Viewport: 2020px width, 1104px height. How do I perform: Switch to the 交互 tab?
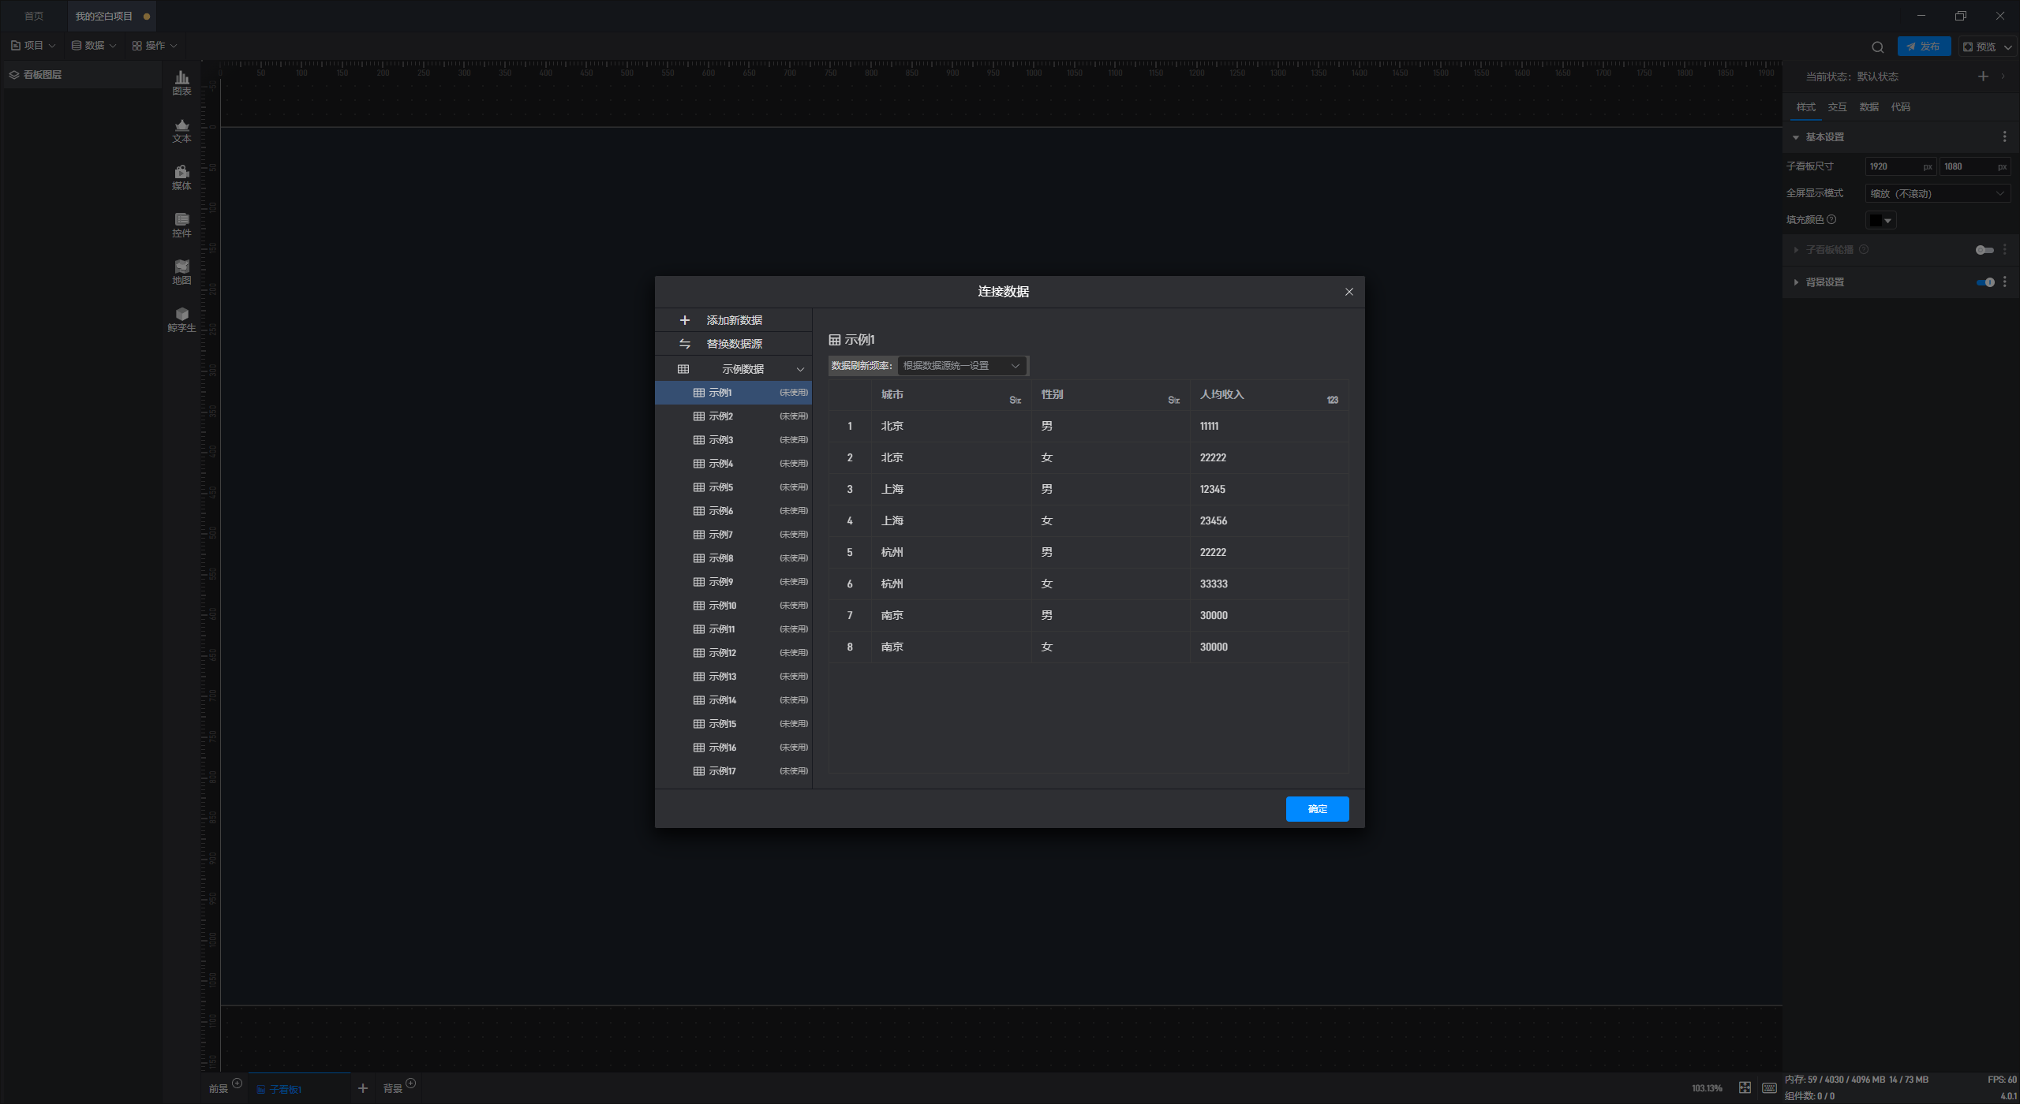pyautogui.click(x=1837, y=107)
